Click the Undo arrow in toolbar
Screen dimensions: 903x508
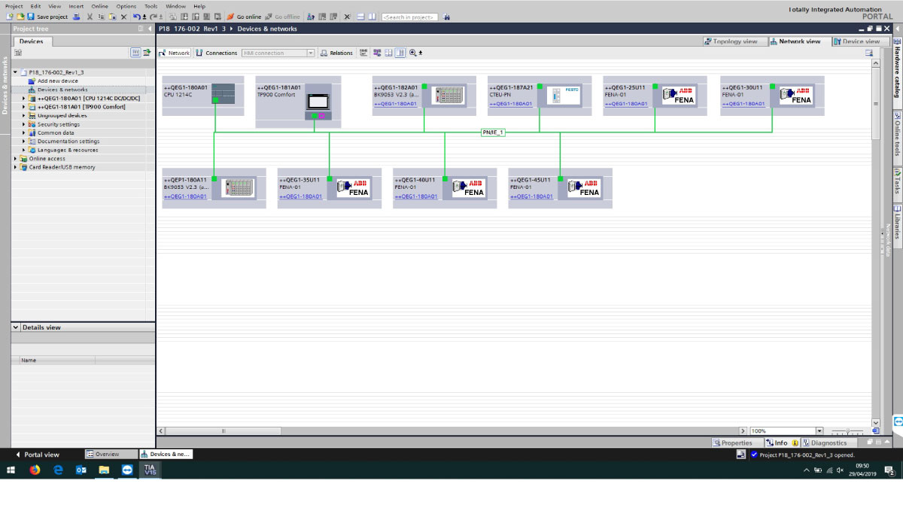tap(136, 17)
